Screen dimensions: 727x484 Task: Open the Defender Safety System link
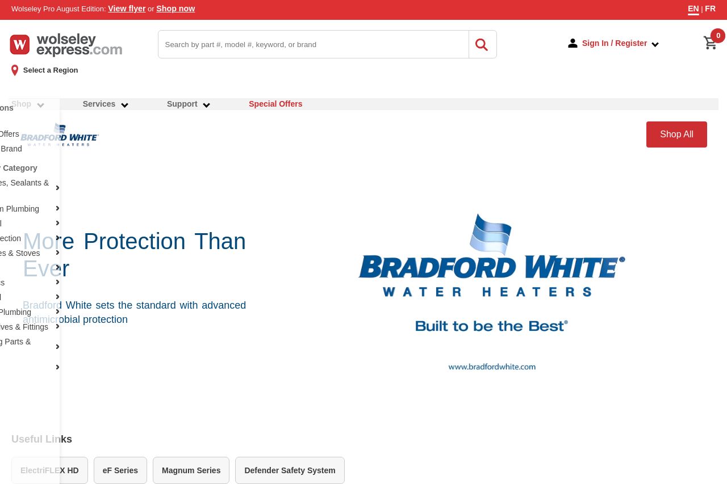pos(290,470)
